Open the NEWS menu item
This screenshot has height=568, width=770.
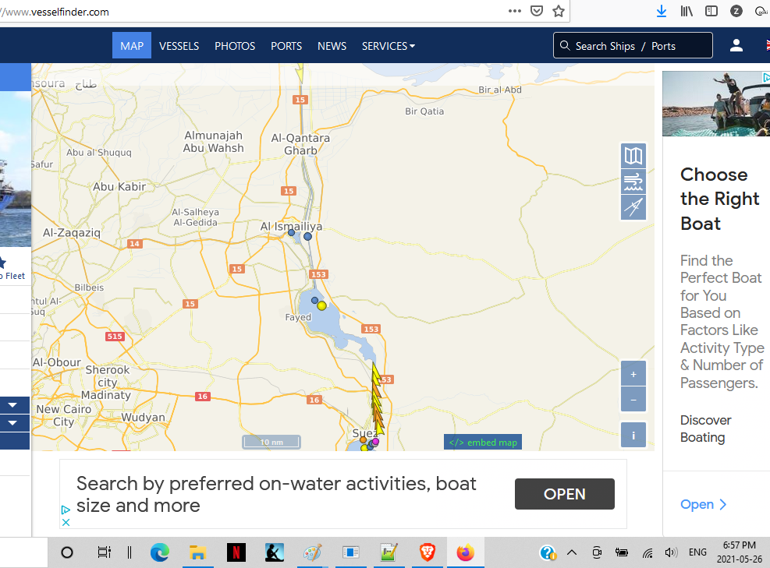point(332,46)
